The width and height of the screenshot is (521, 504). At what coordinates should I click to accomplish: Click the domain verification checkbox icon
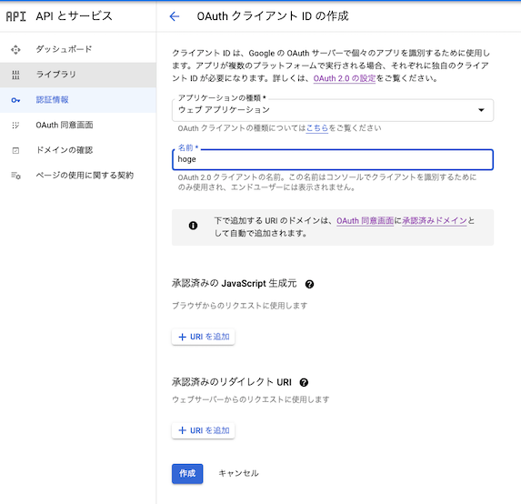(15, 151)
